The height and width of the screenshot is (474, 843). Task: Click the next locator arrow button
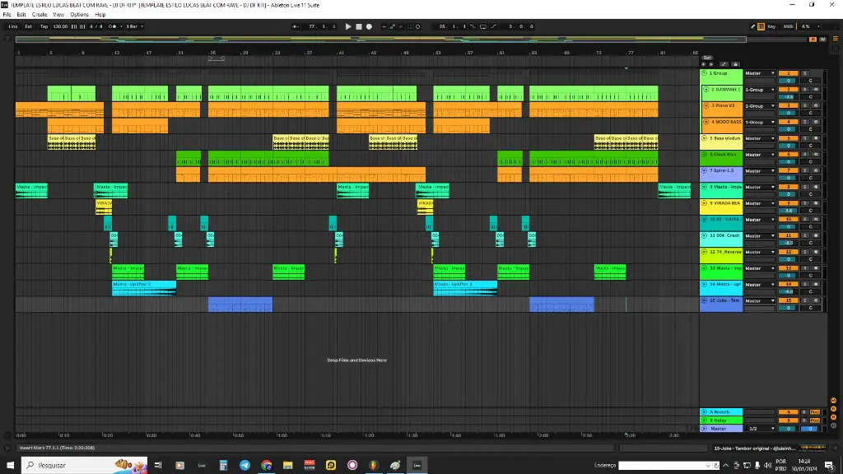710,64
